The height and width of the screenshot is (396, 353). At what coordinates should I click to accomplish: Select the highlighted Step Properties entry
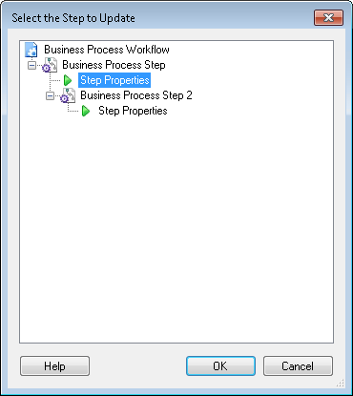(x=114, y=80)
